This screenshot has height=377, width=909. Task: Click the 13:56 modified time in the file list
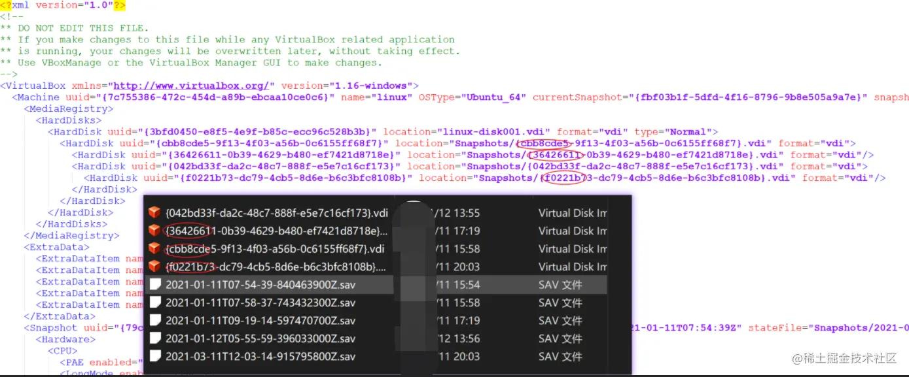pos(467,338)
